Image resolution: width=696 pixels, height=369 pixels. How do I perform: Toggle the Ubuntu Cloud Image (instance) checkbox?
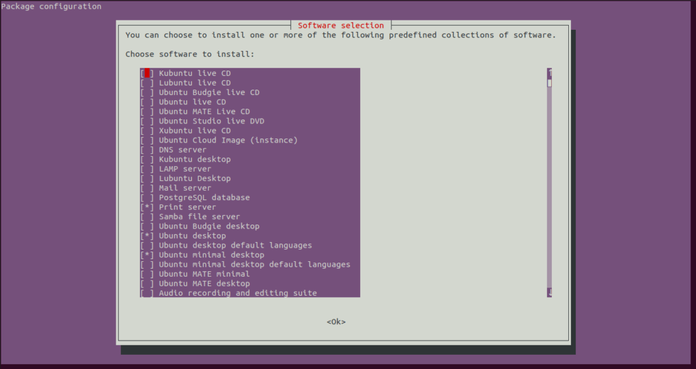click(147, 140)
